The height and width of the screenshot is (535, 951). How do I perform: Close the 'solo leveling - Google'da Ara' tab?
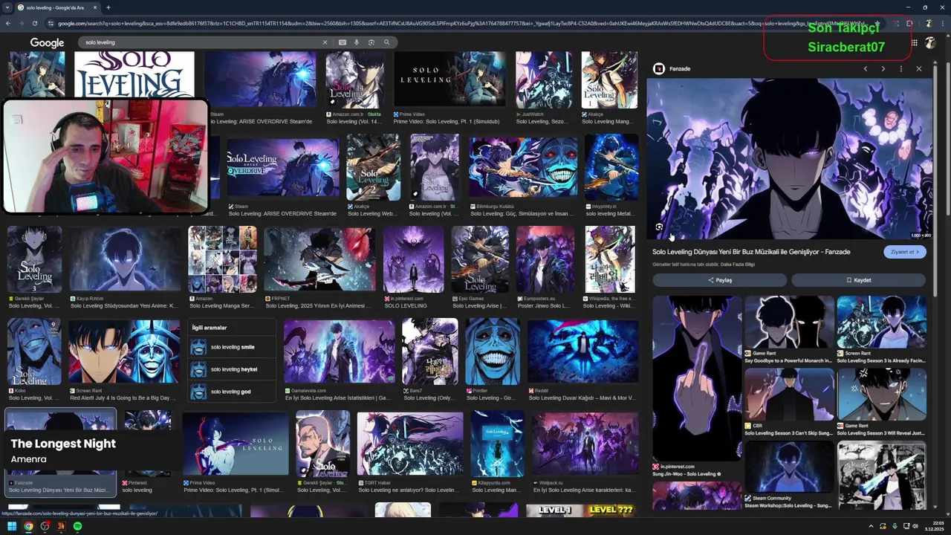pyautogui.click(x=97, y=7)
